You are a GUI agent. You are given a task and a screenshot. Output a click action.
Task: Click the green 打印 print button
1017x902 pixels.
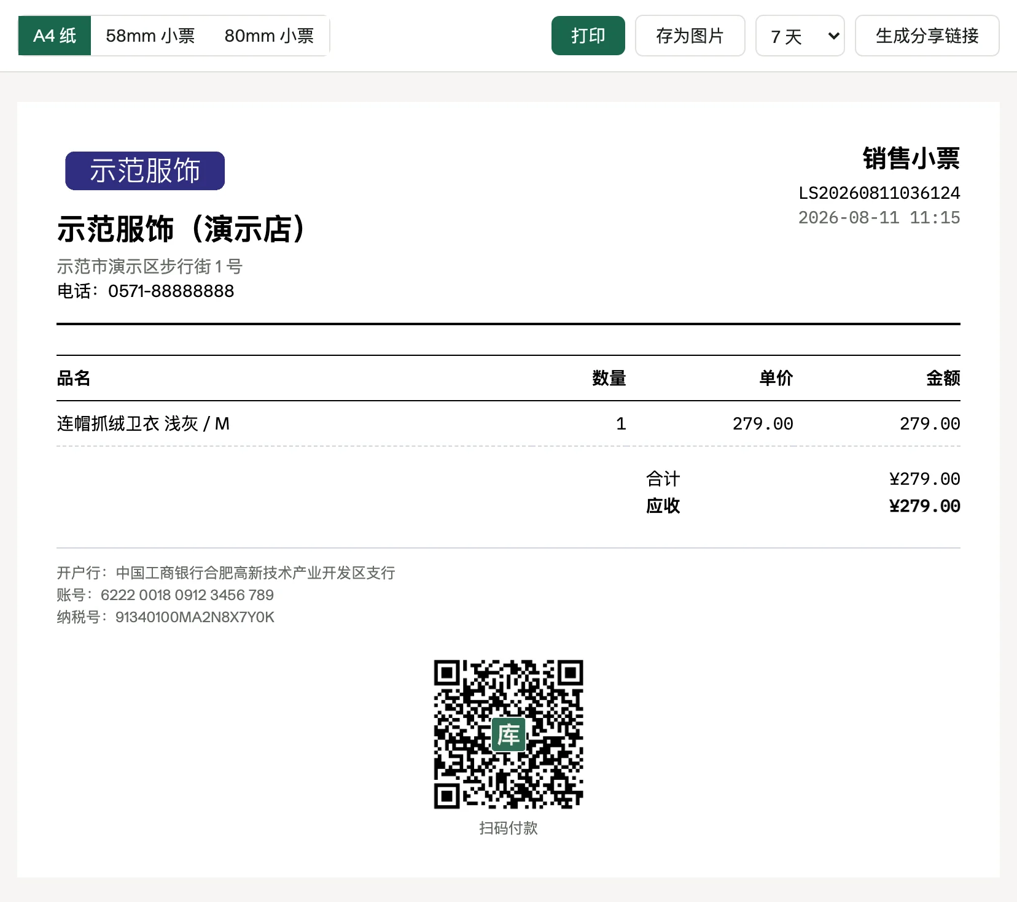click(588, 36)
